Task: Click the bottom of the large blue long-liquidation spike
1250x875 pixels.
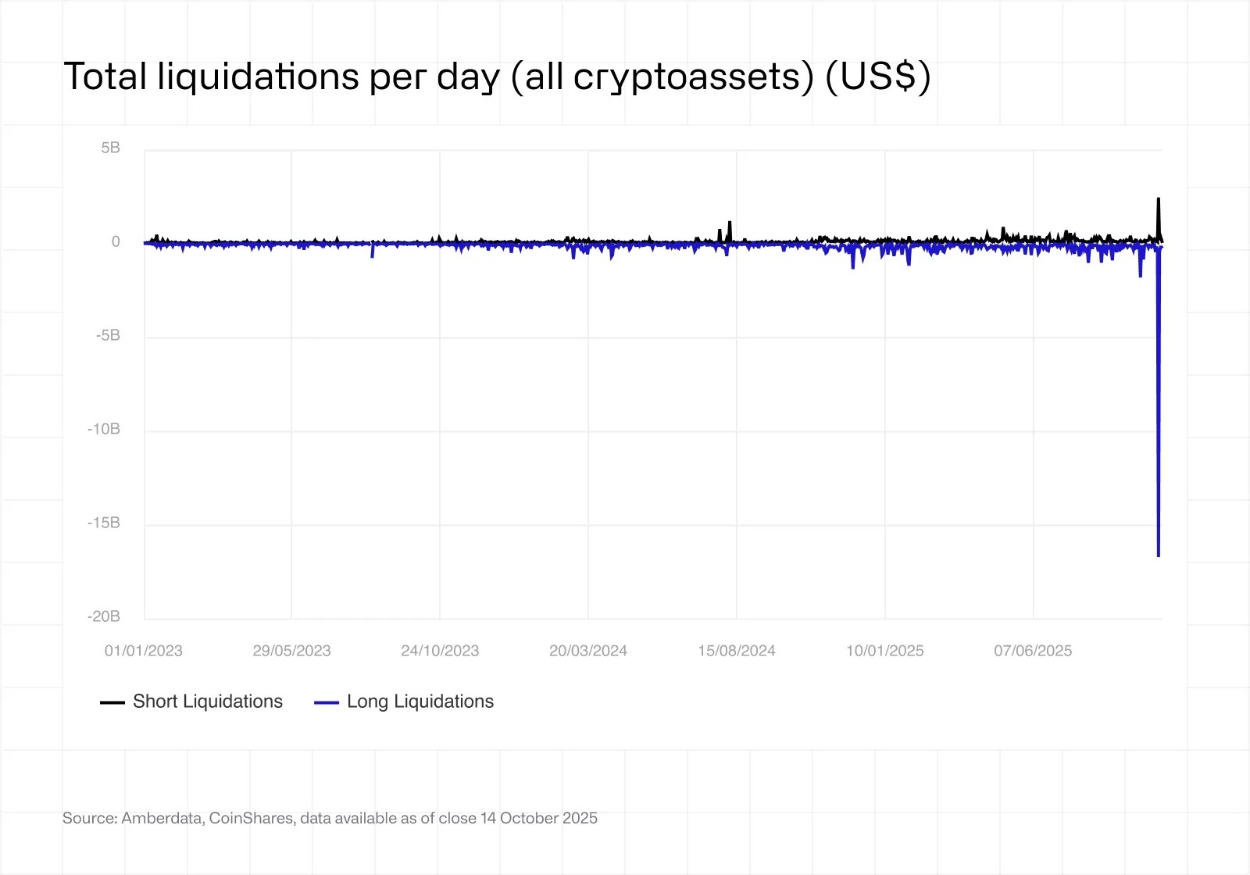Action: tap(1159, 555)
